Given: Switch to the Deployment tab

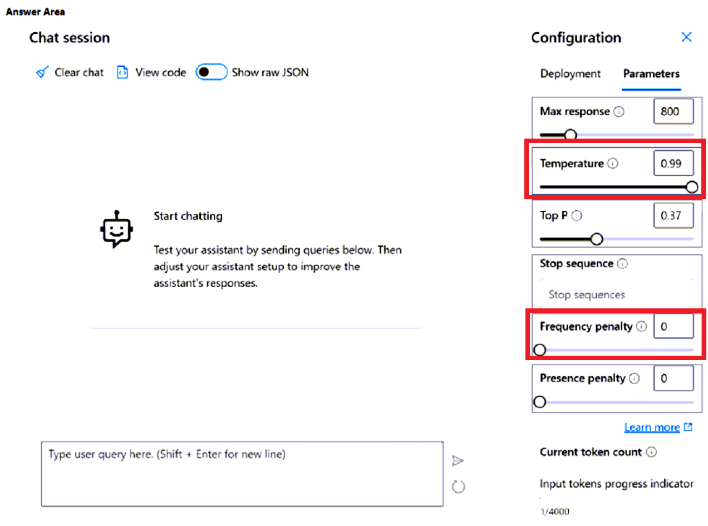Looking at the screenshot, I should (570, 73).
